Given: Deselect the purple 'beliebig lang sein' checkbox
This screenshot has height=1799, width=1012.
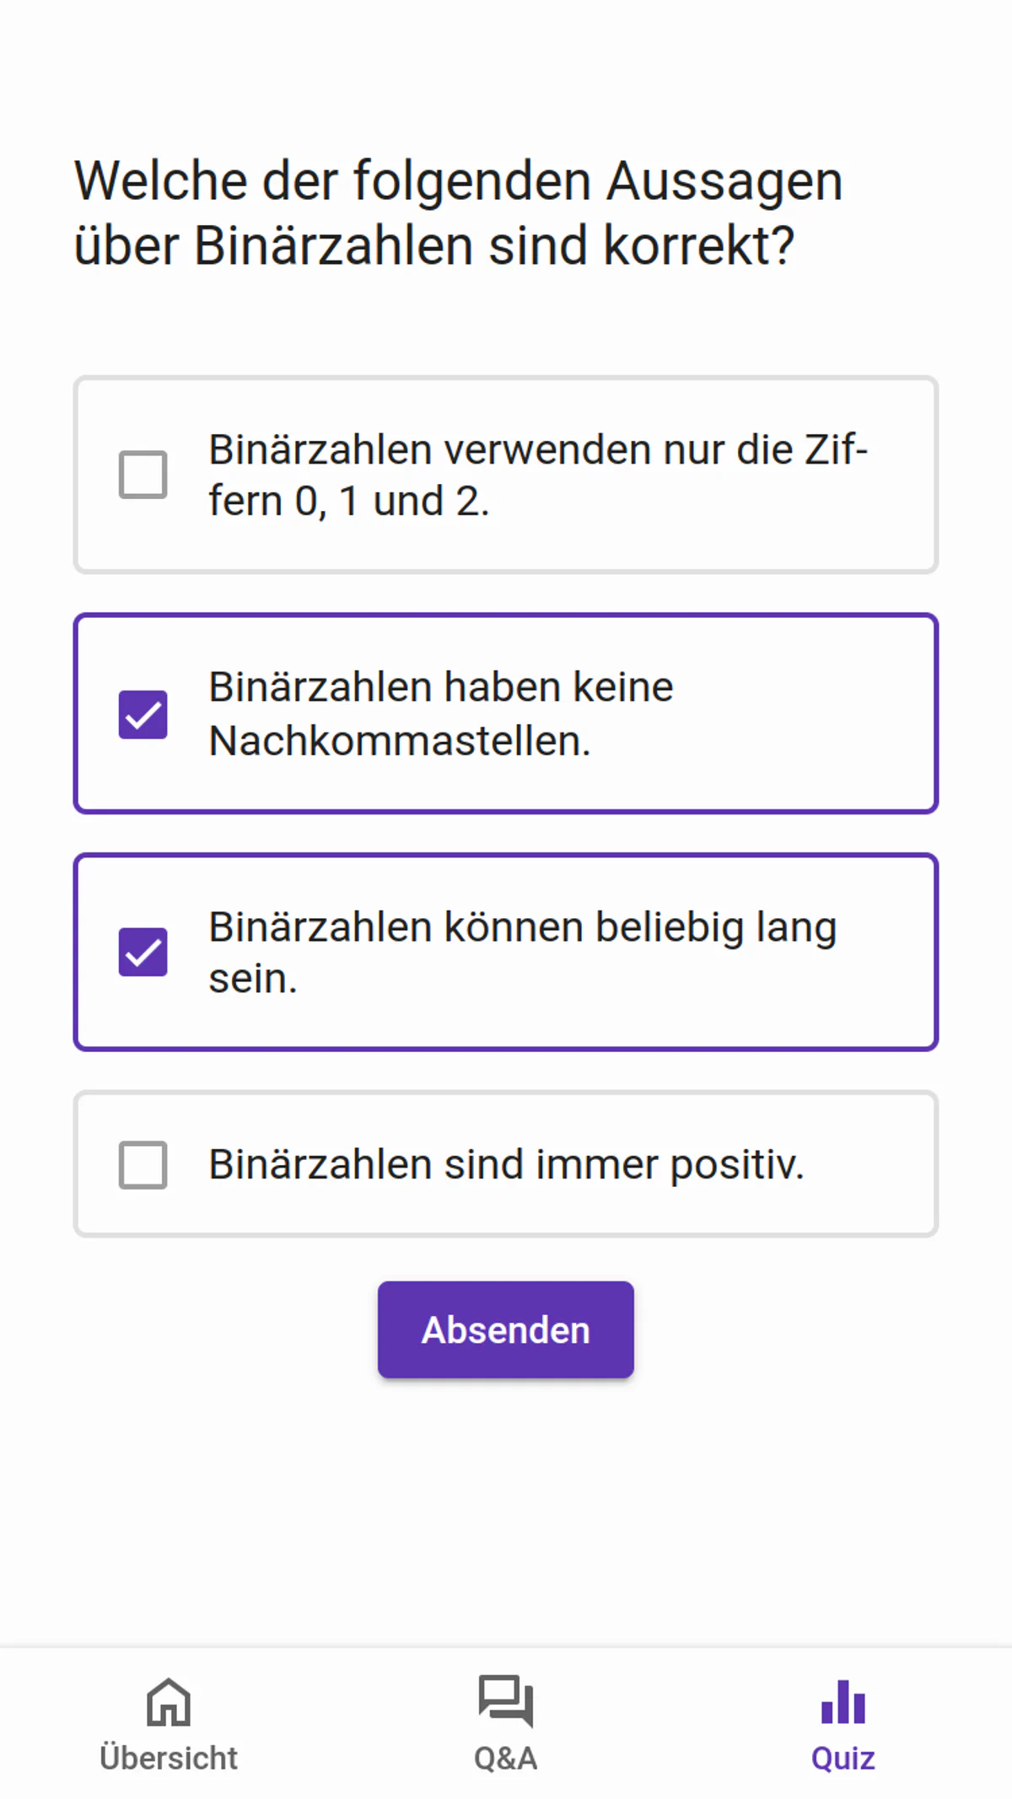Looking at the screenshot, I should 143,953.
